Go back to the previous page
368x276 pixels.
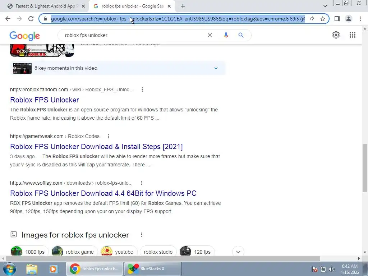[8, 19]
